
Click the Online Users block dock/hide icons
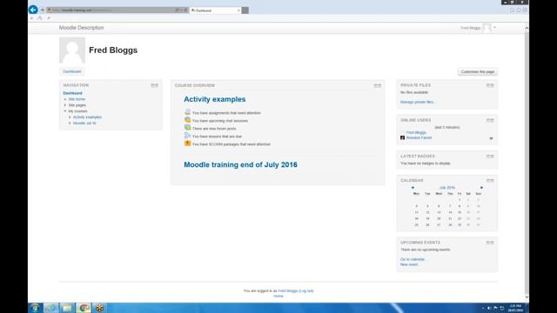490,120
